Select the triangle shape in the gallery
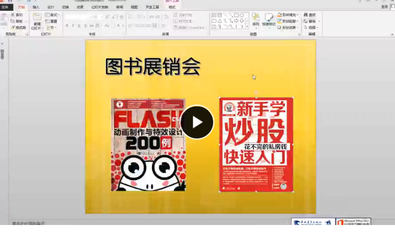The width and height of the screenshot is (395, 237). (219, 21)
